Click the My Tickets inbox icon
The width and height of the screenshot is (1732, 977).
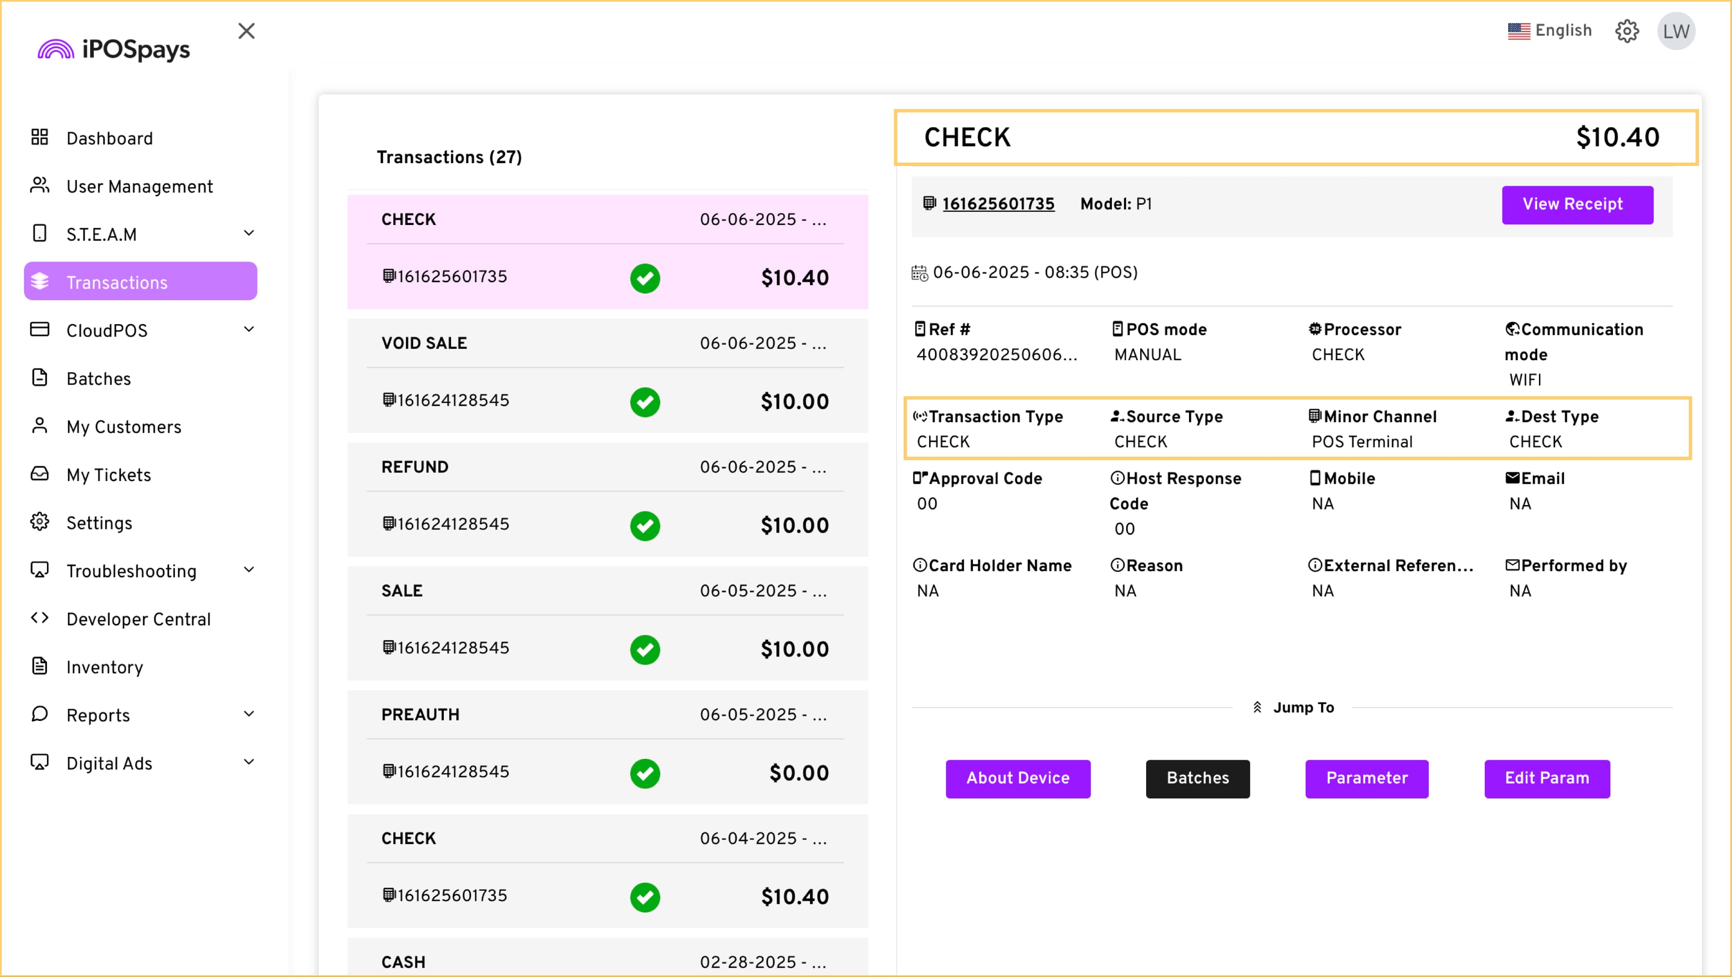[40, 474]
